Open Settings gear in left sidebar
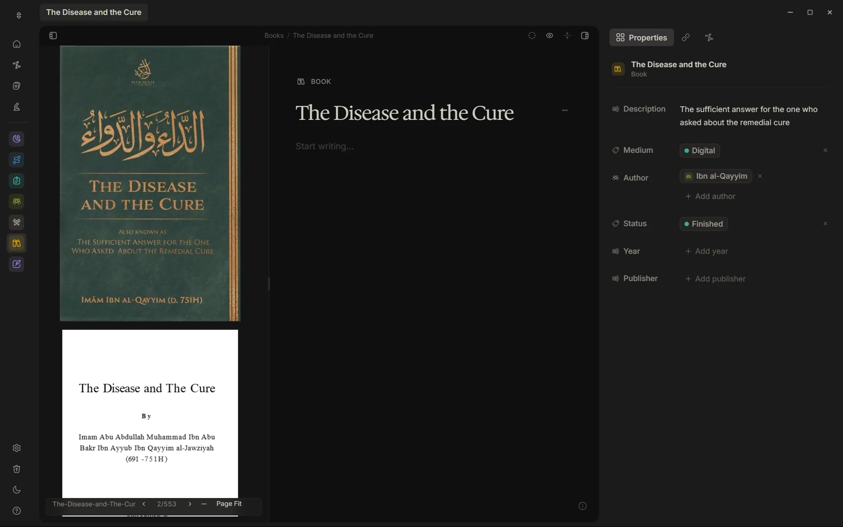Viewport: 843px width, 527px height. (x=17, y=448)
